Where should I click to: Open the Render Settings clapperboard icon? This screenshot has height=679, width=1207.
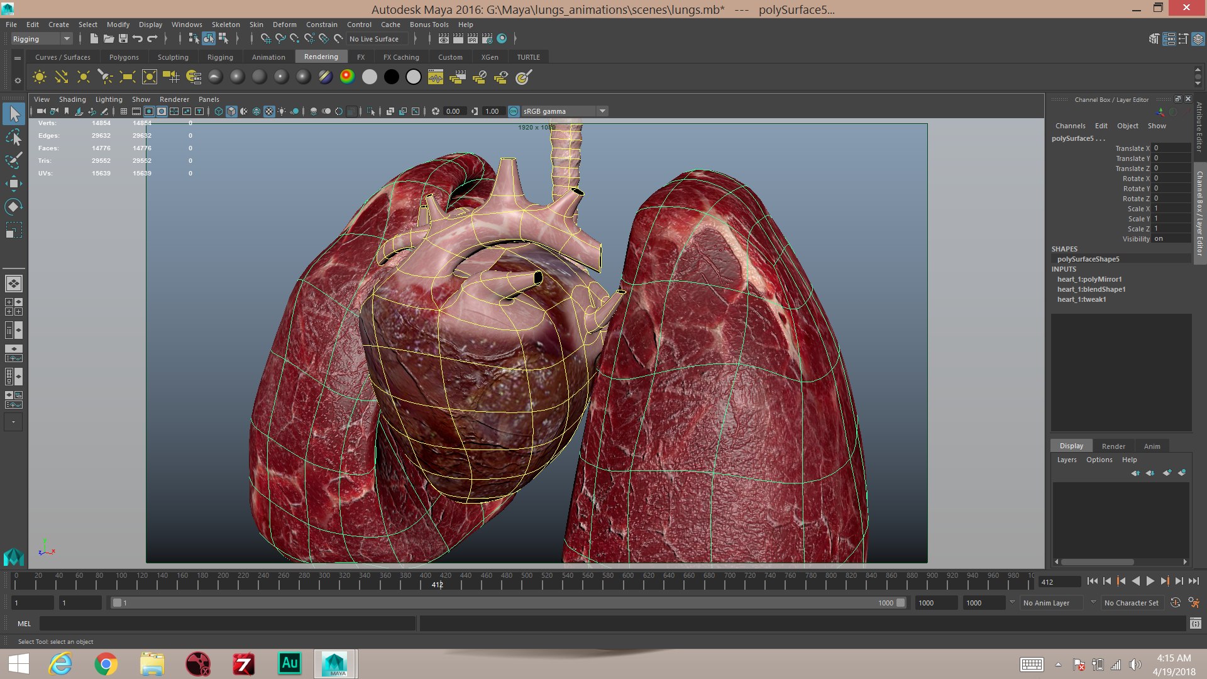click(x=487, y=39)
